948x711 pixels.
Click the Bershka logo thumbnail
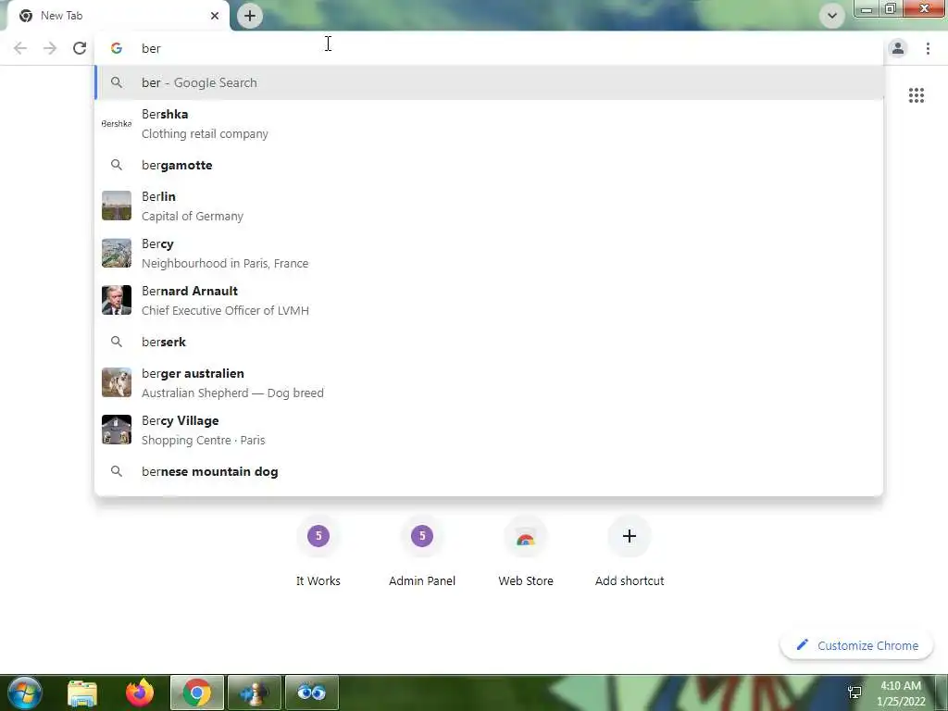click(117, 124)
